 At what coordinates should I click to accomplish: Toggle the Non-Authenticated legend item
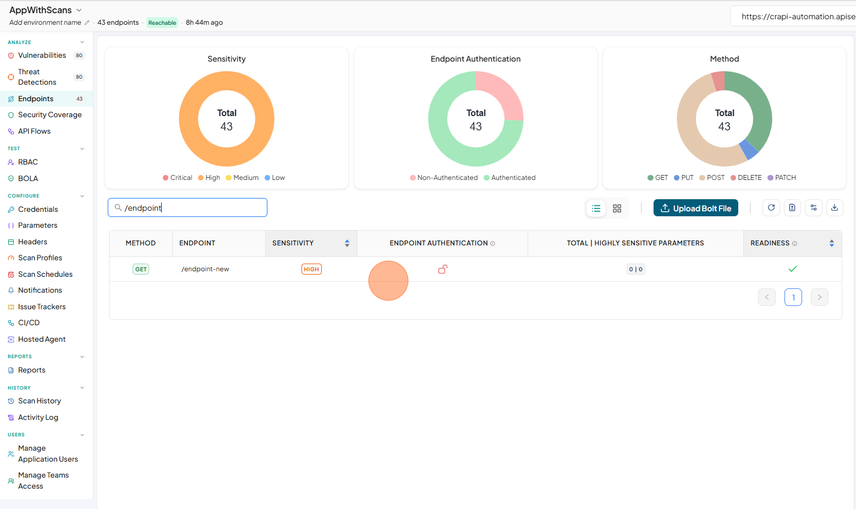[444, 178]
